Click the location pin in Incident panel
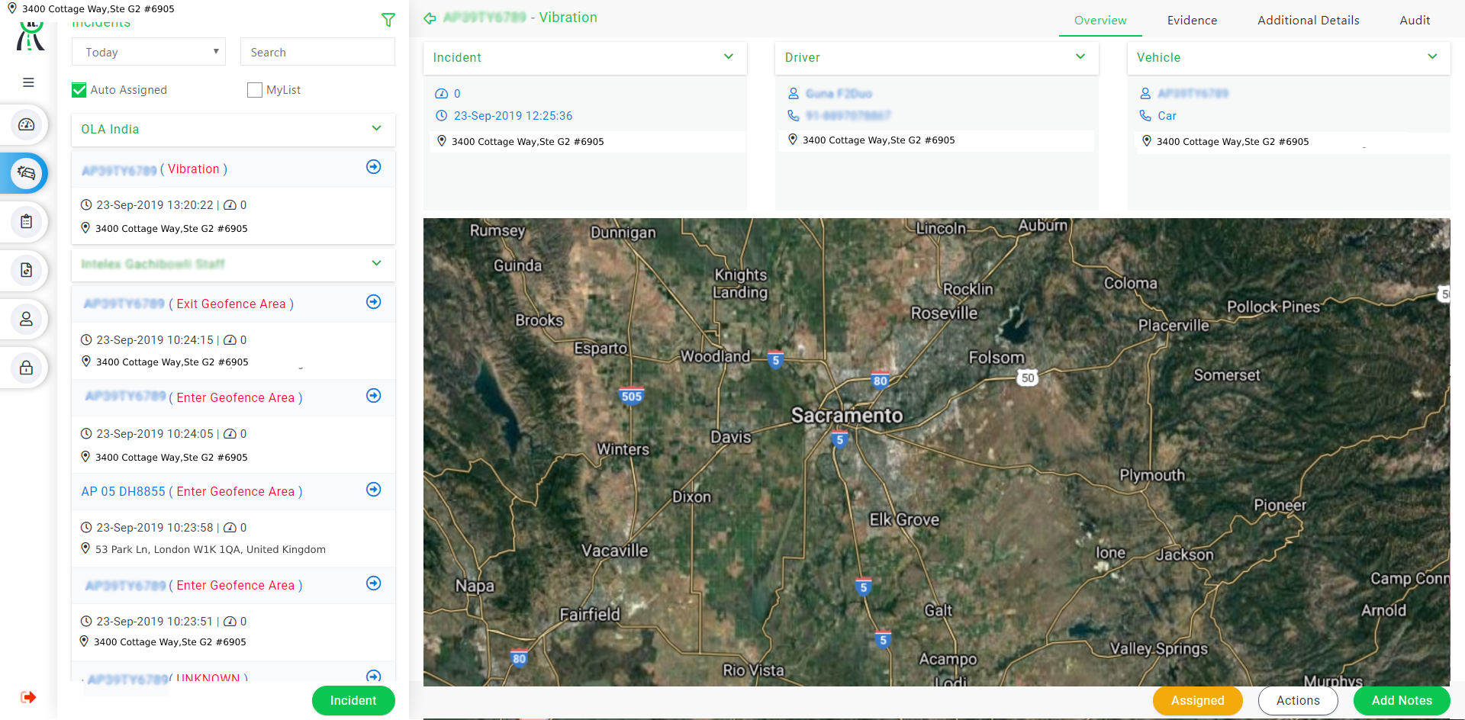 tap(442, 141)
